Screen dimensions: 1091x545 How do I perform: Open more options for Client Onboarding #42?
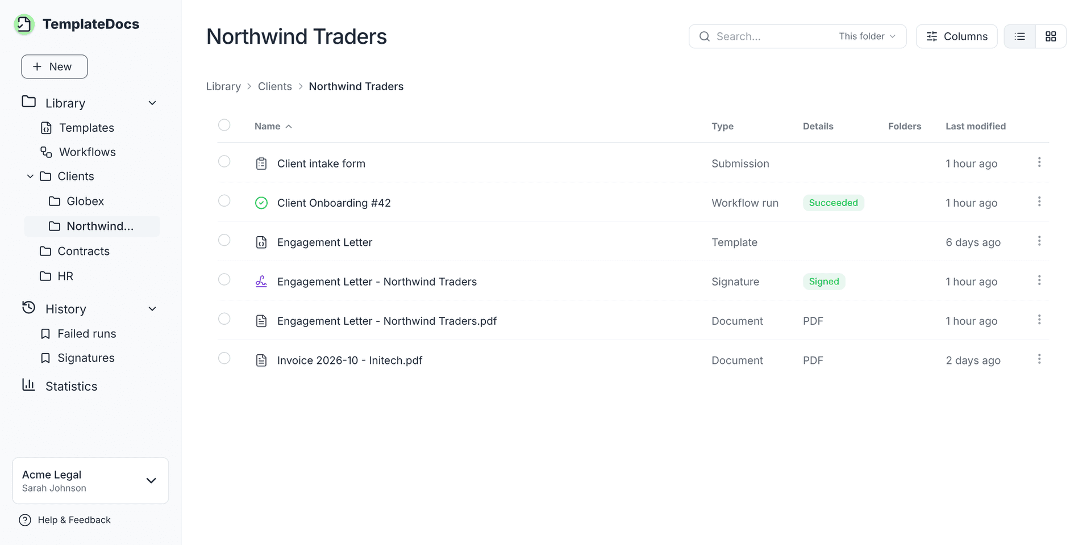point(1039,202)
